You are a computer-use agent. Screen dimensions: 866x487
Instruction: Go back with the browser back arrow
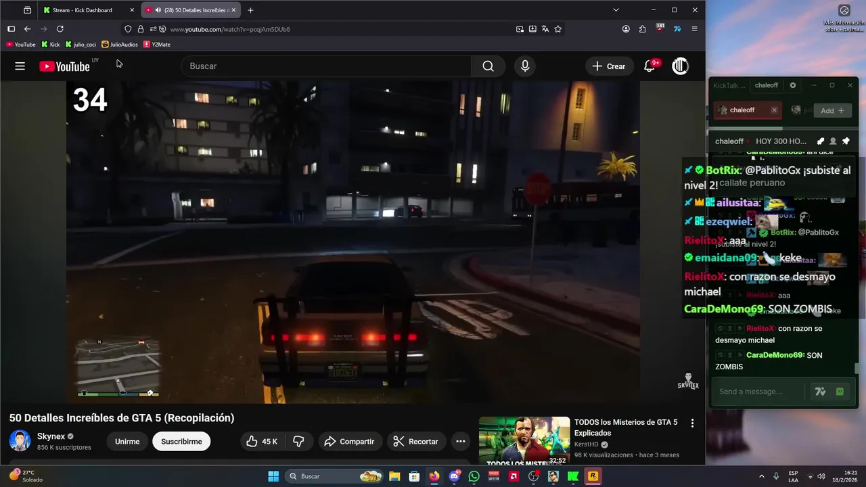[27, 29]
